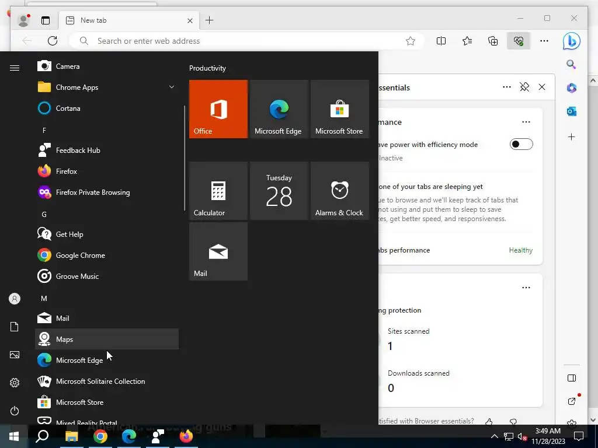This screenshot has height=448, width=598.
Task: Open protection card more options menu
Action: tap(526, 288)
